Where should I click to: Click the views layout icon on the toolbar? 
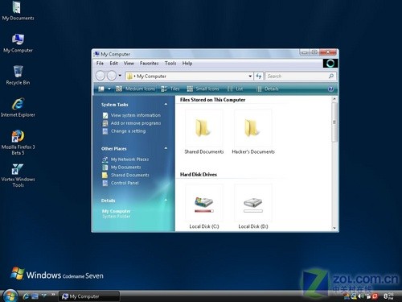pyautogui.click(x=101, y=89)
